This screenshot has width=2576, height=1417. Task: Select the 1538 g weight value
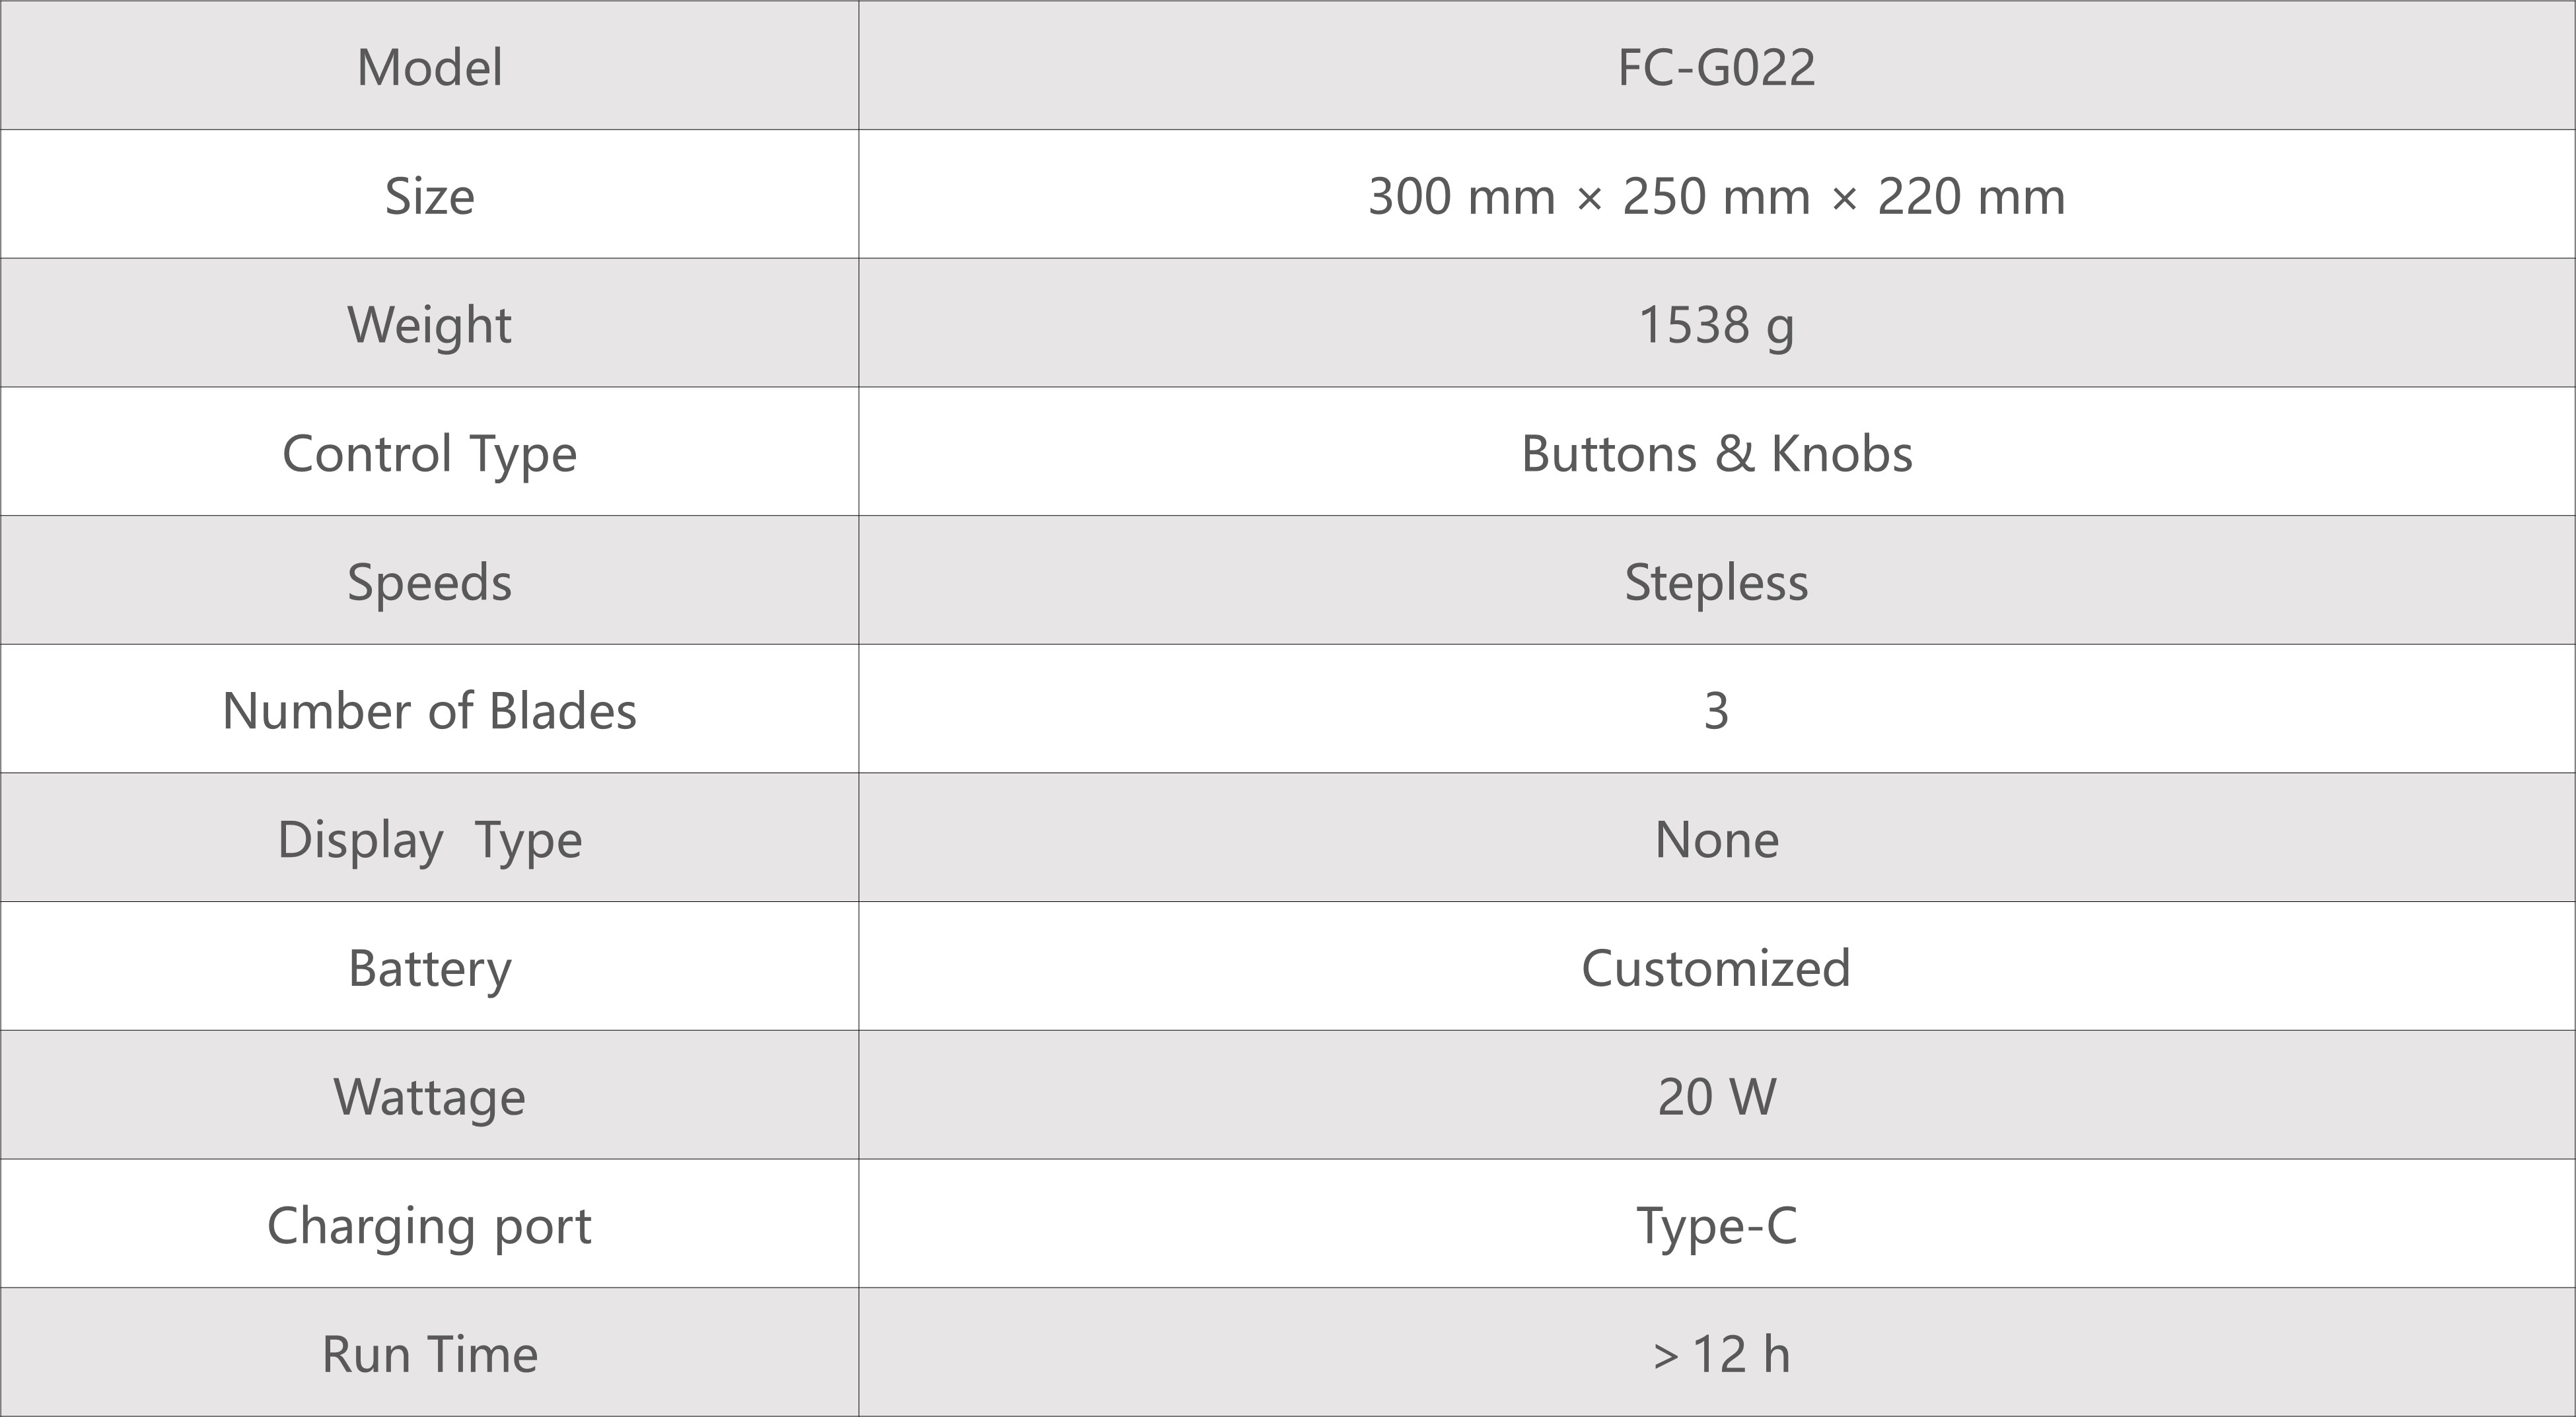click(x=1716, y=325)
